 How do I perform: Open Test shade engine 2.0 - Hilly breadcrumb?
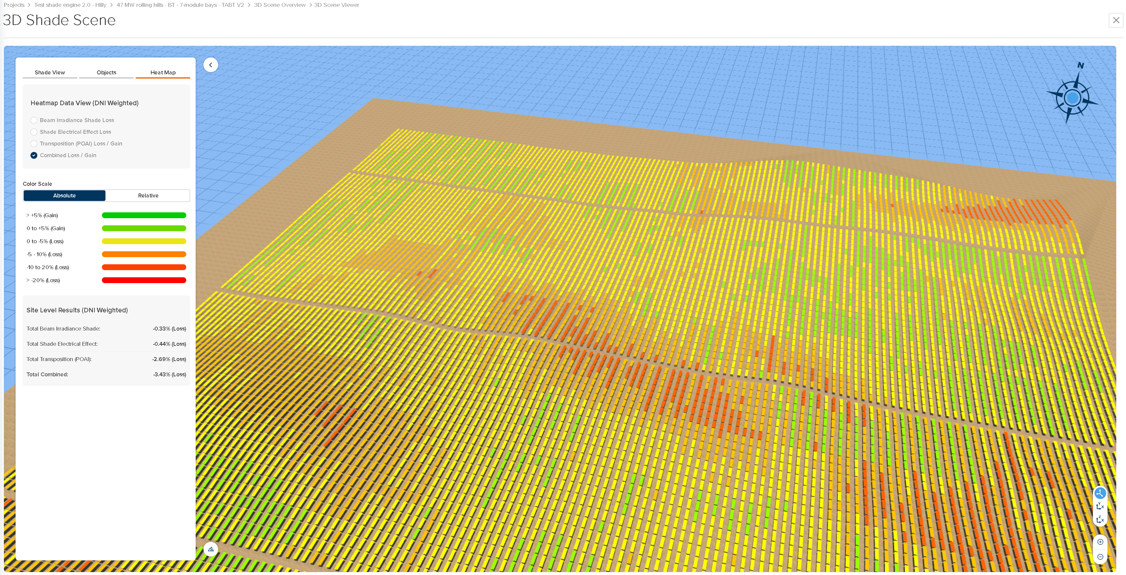(70, 5)
